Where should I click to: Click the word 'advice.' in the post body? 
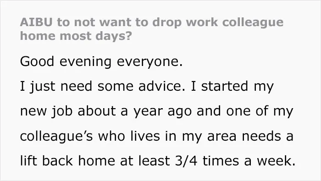(x=162, y=86)
